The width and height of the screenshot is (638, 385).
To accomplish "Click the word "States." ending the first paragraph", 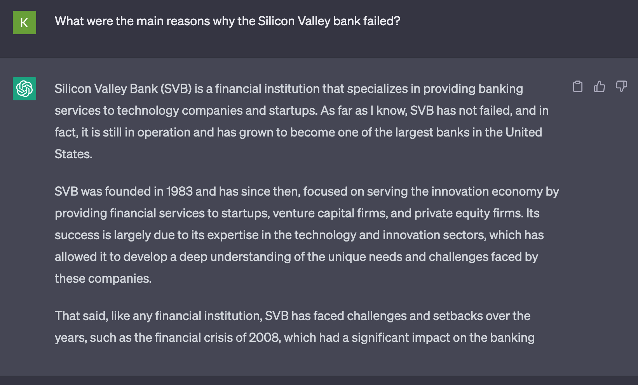I will (73, 154).
